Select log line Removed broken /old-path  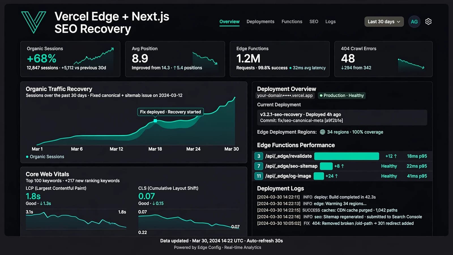click(335, 223)
